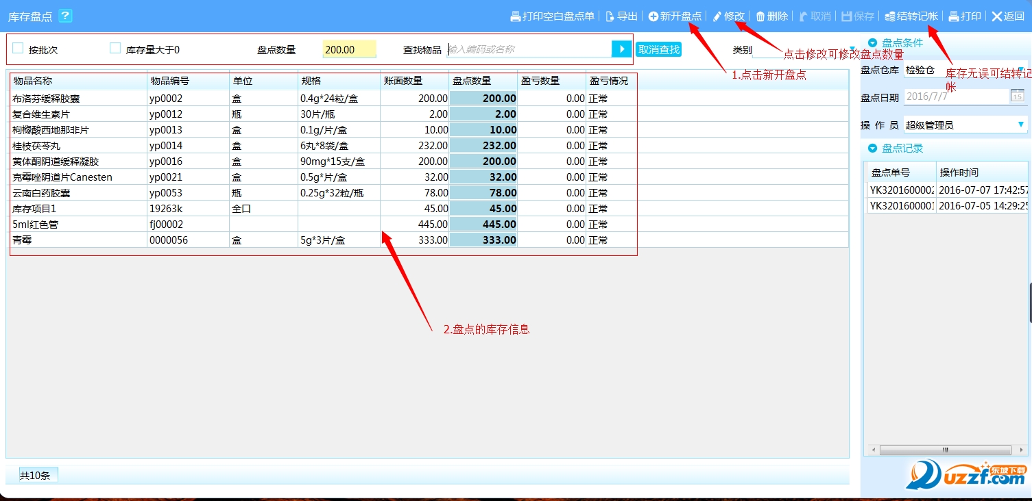The height and width of the screenshot is (501, 1032).
Task: Start a new stocktake with 新开盘点
Action: 675,16
